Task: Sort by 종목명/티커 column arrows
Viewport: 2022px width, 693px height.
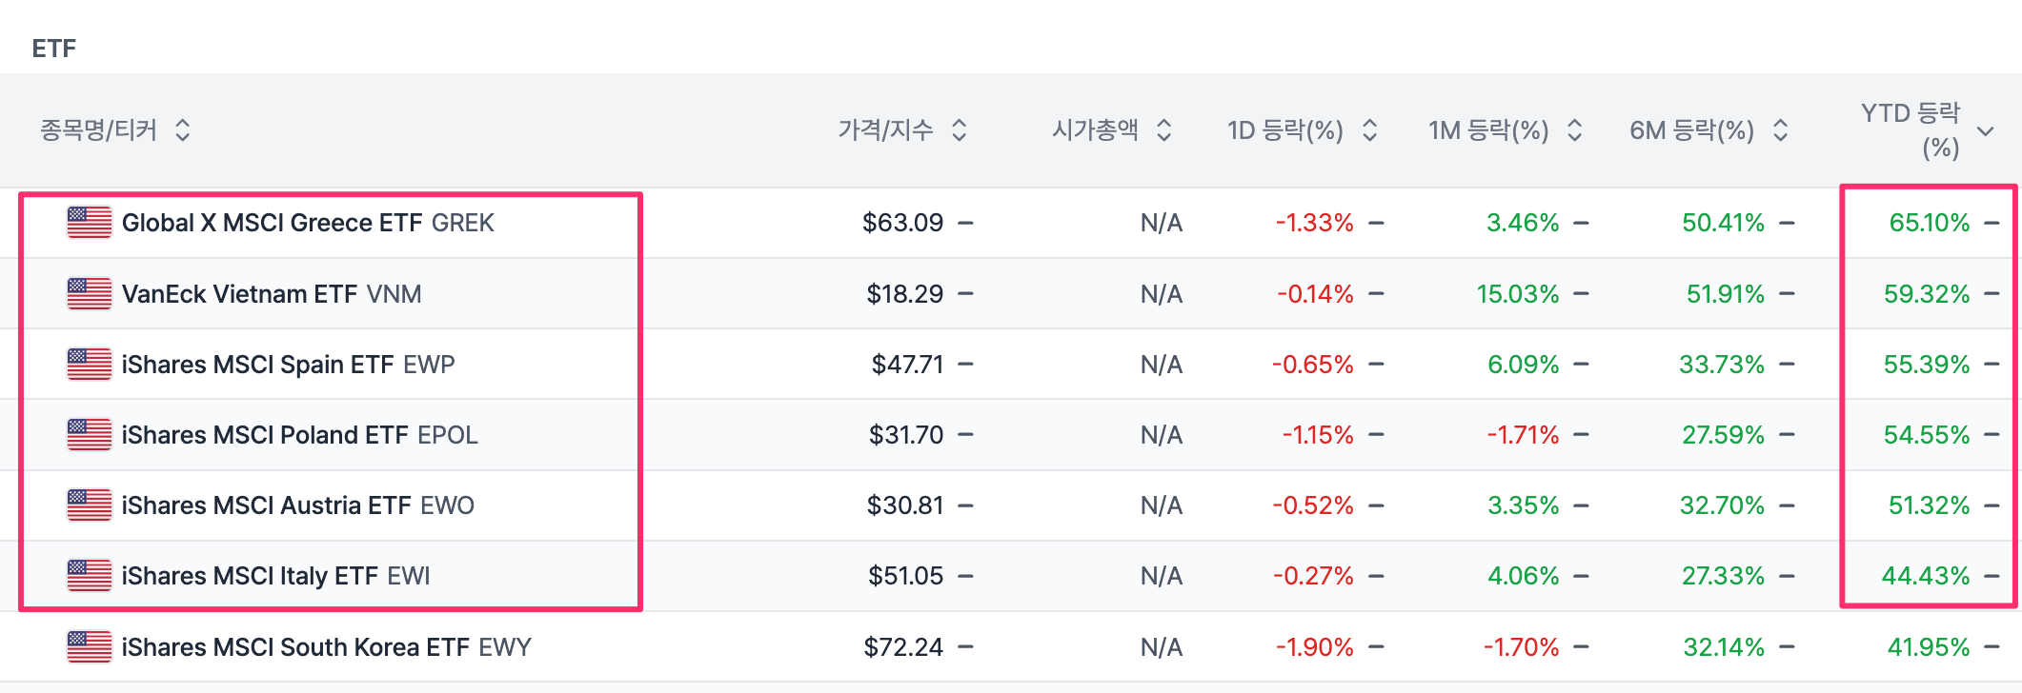Action: pyautogui.click(x=183, y=130)
